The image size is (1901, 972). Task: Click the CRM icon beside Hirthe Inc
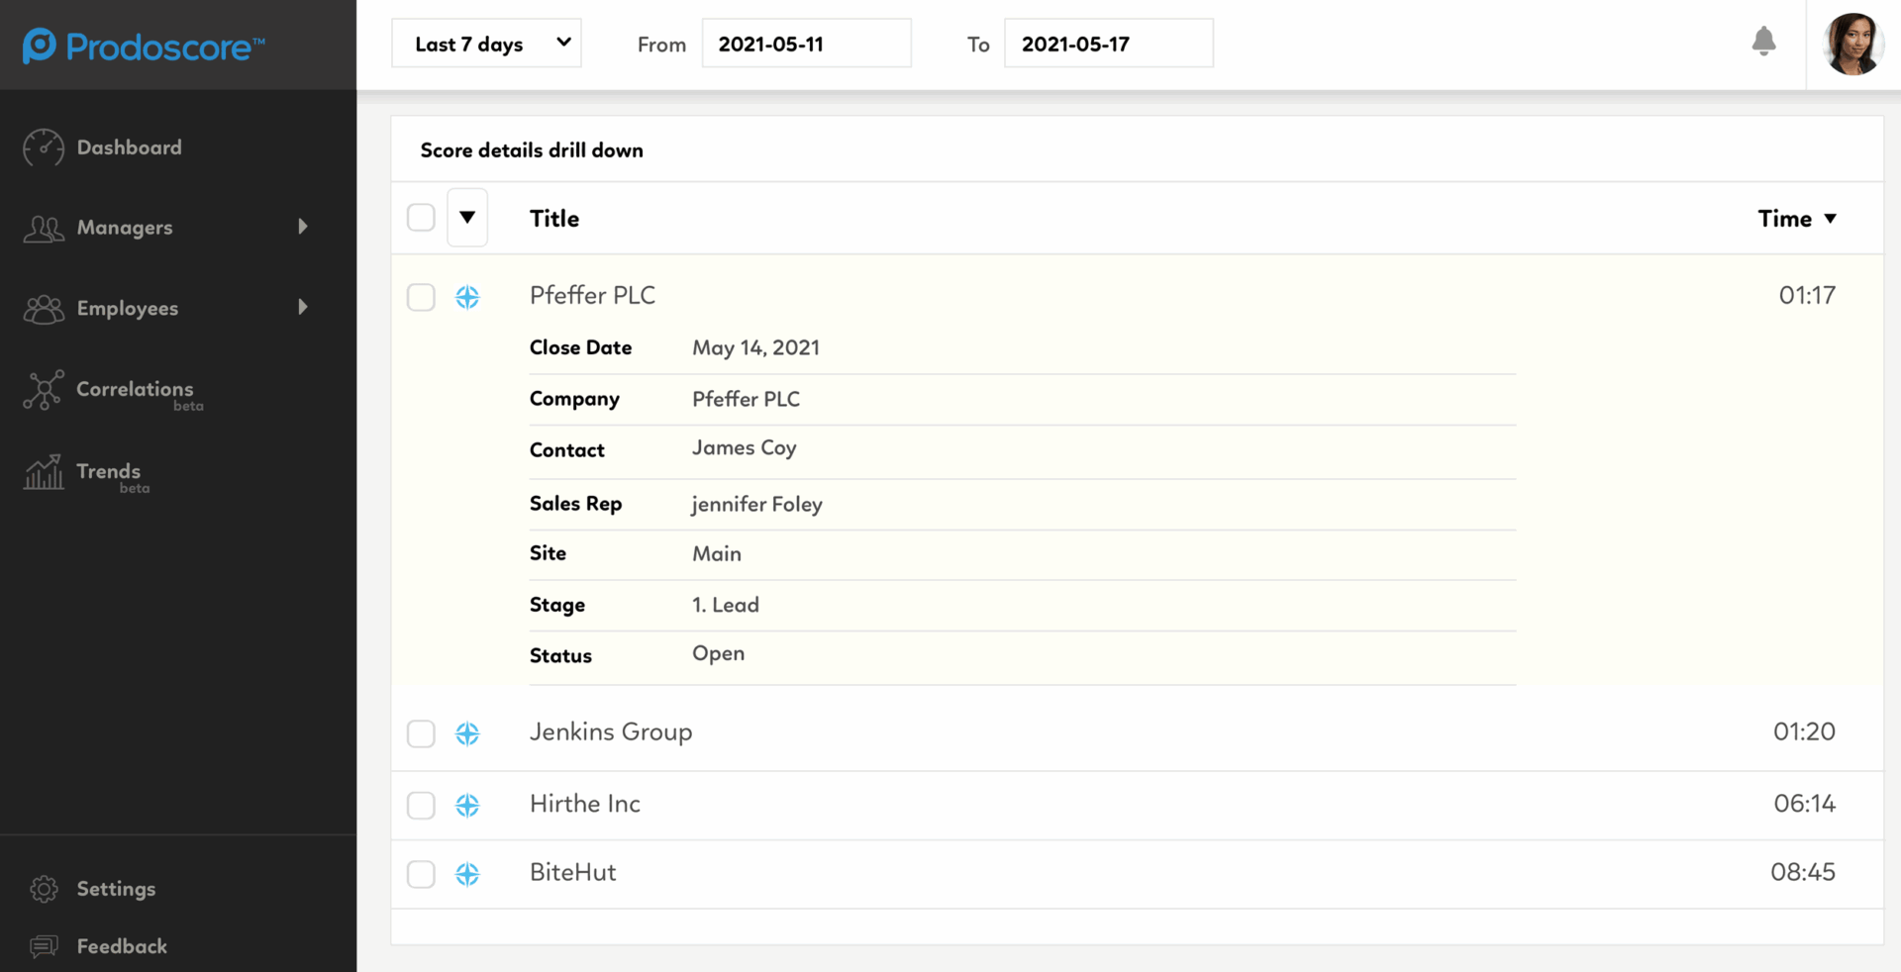click(467, 805)
